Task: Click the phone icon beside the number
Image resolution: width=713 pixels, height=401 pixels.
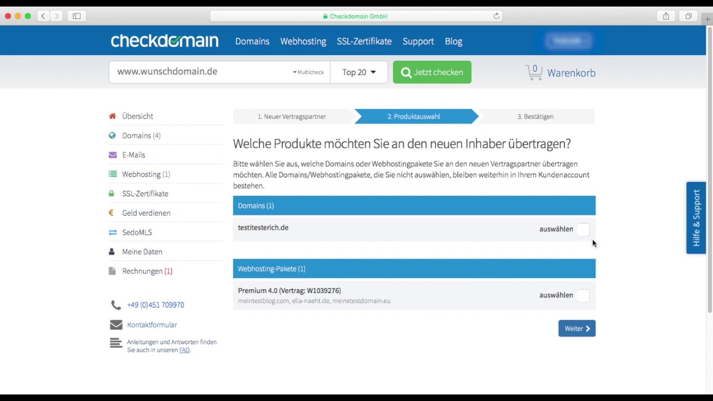Action: (116, 305)
